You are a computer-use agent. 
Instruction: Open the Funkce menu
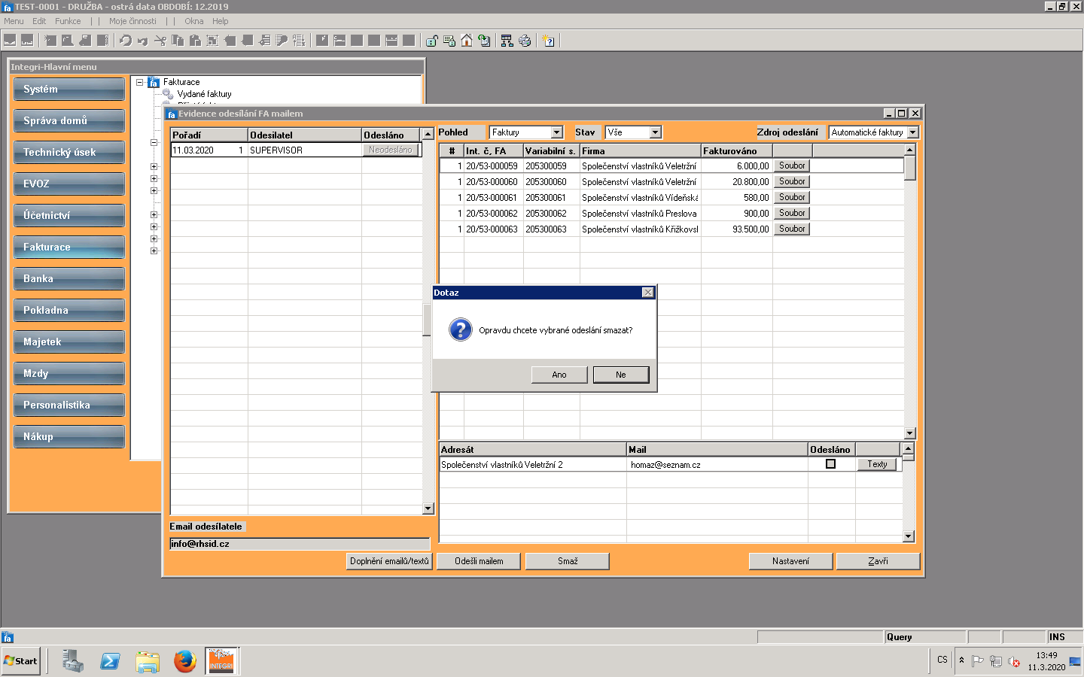pos(68,21)
